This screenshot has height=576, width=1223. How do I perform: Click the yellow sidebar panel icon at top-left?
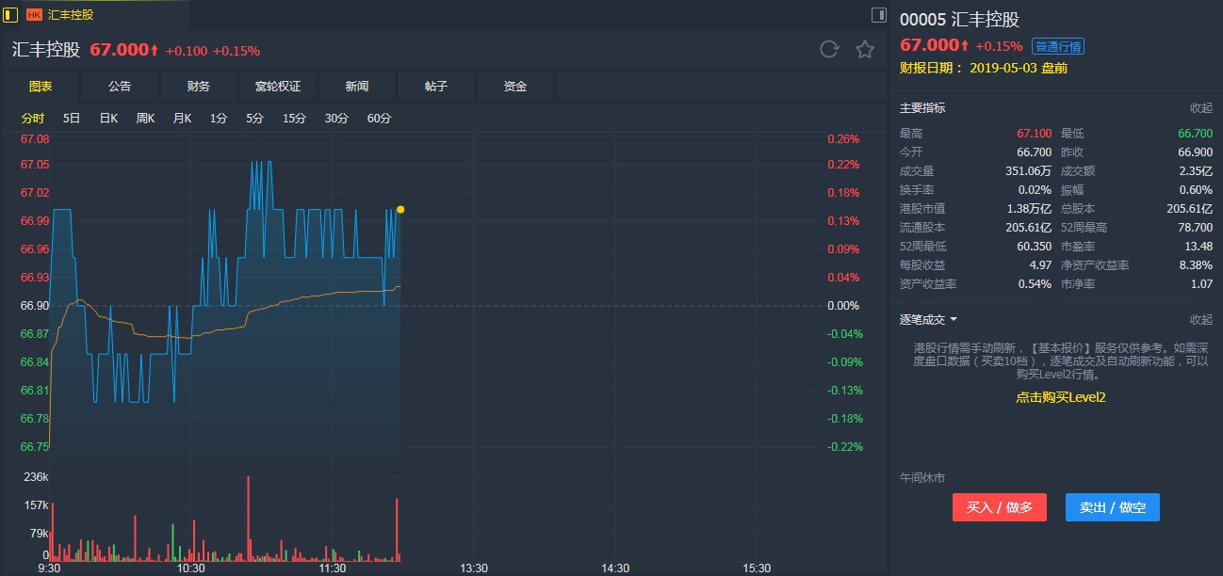10,14
